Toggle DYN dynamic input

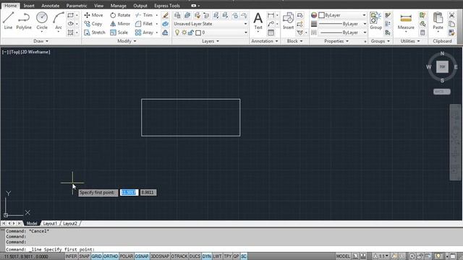207,256
